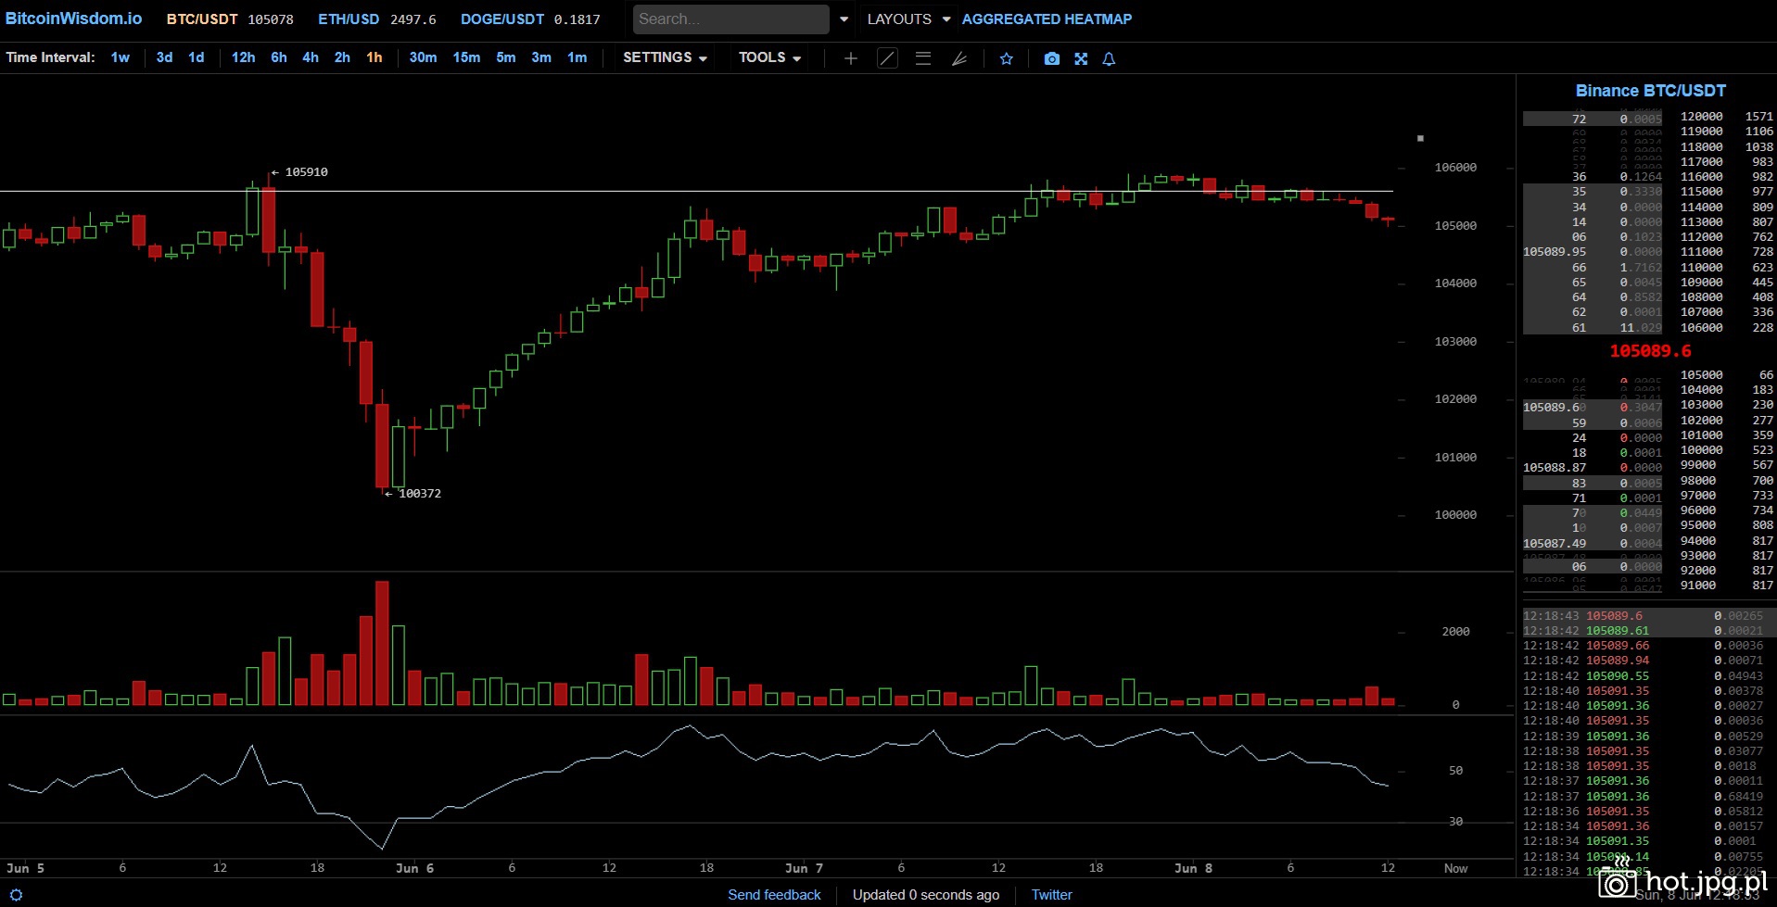Select the horizontal lines drawing tool
Screen dimensions: 1777x907
pos(923,58)
